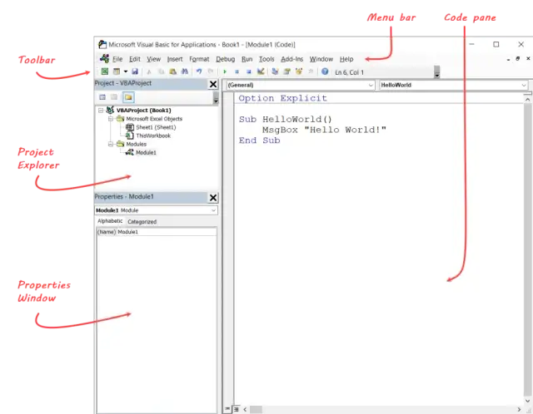Open Help with the blue question mark icon
This screenshot has width=533, height=414.
click(x=325, y=71)
